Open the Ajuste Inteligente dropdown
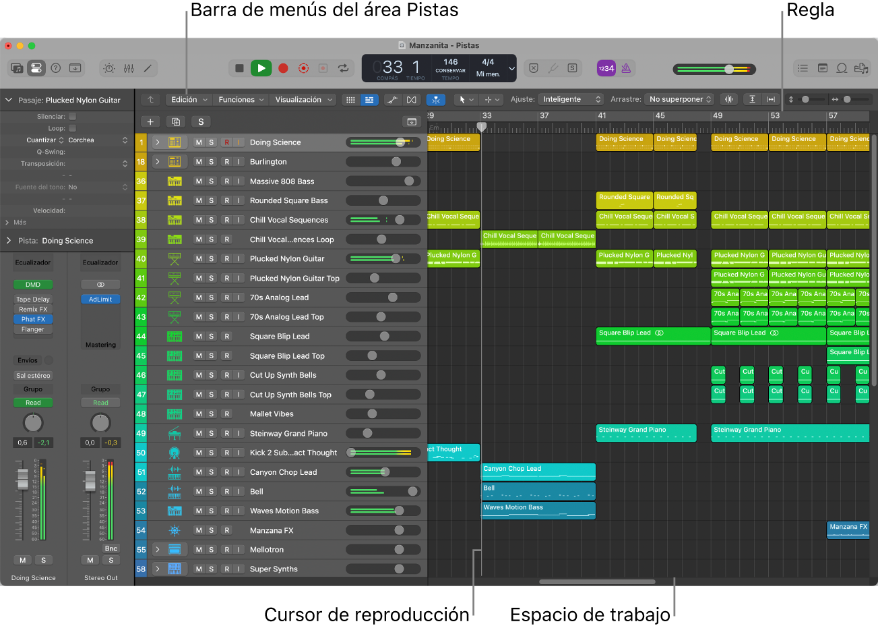 coord(571,99)
